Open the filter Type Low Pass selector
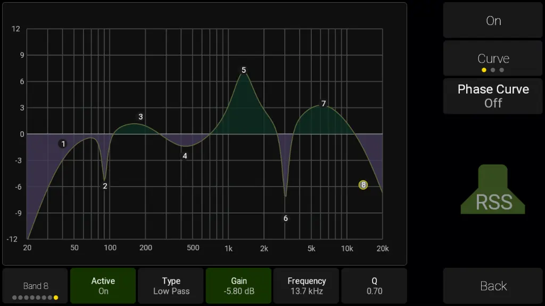 click(171, 286)
